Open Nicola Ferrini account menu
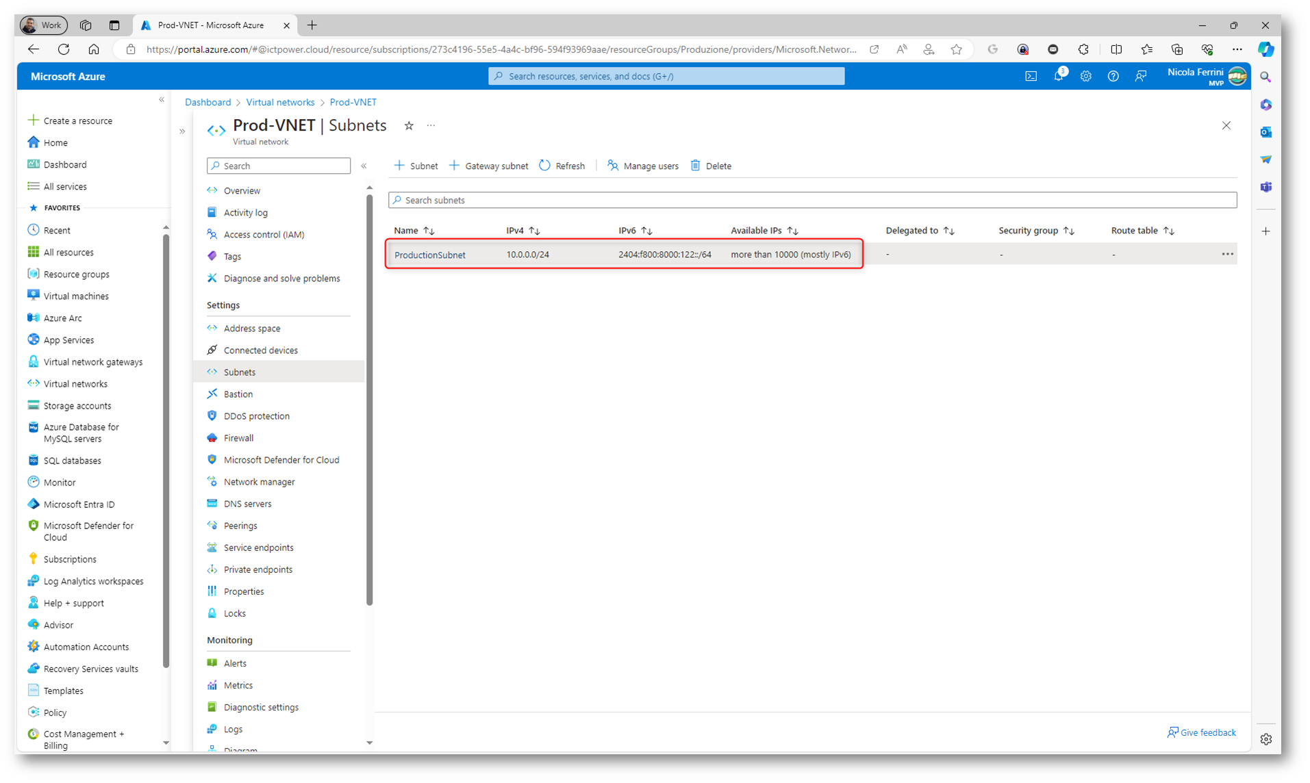Viewport: 1310px width, 783px height. pyautogui.click(x=1207, y=76)
